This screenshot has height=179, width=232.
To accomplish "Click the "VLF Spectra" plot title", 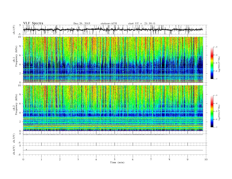I will click(33, 23).
